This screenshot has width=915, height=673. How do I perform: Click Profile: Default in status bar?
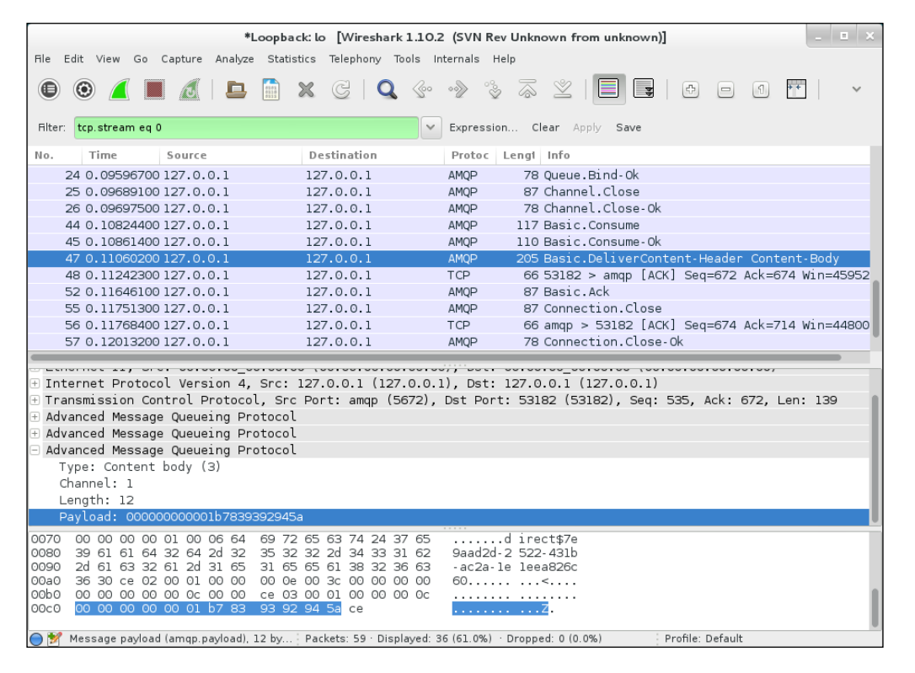704,638
